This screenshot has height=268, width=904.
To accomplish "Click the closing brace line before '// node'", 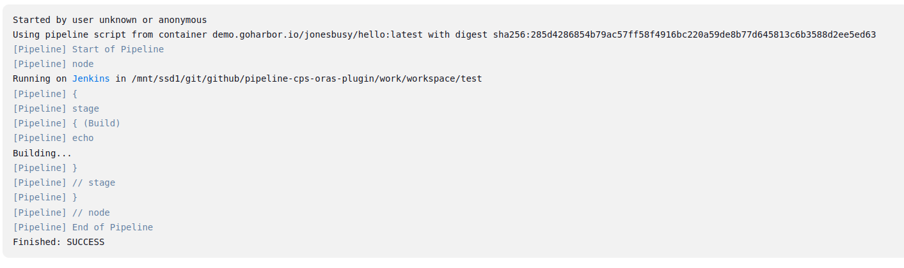I will [45, 197].
